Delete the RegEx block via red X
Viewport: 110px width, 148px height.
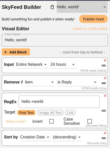click(105, 96)
